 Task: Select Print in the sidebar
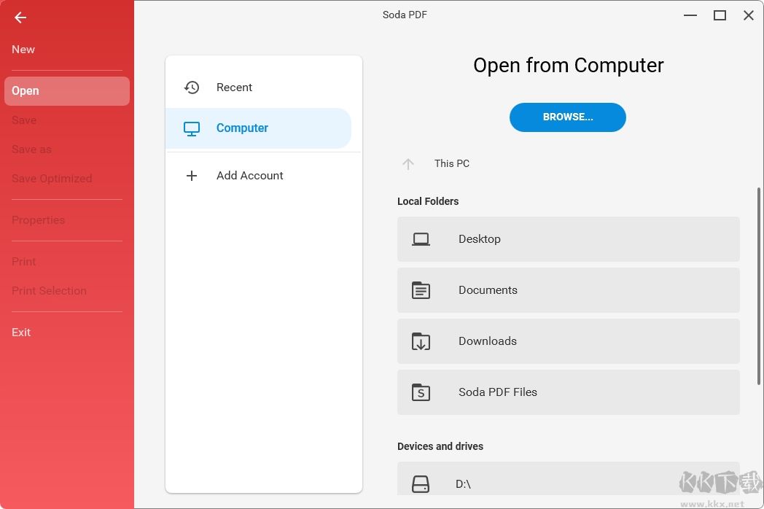(24, 261)
